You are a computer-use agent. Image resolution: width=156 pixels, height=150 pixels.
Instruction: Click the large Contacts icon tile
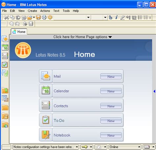[46, 105]
